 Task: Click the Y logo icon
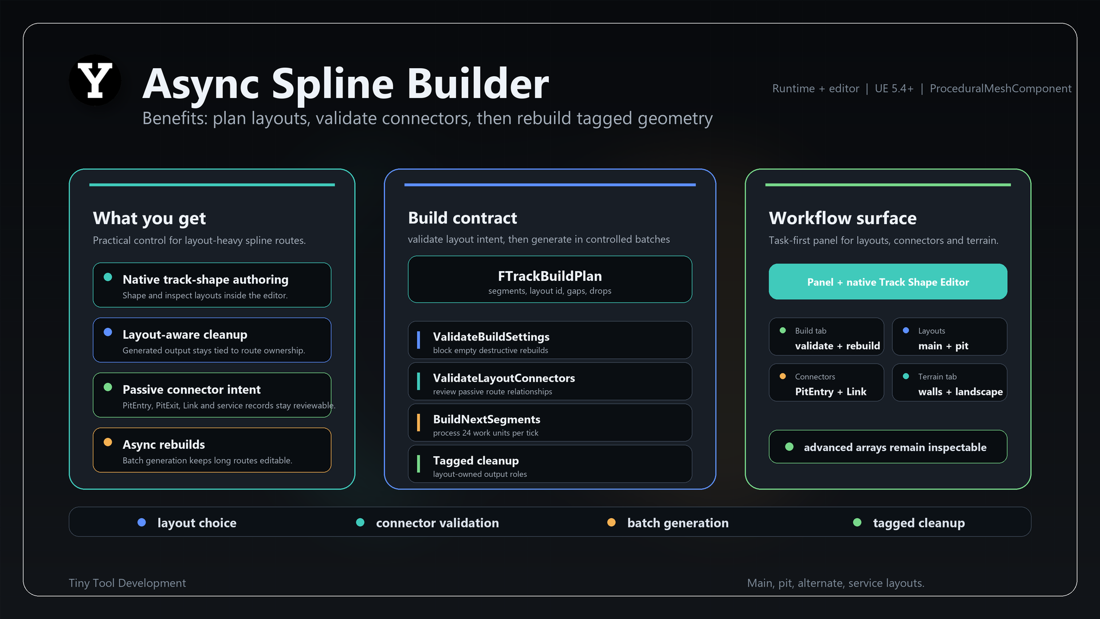(x=95, y=80)
